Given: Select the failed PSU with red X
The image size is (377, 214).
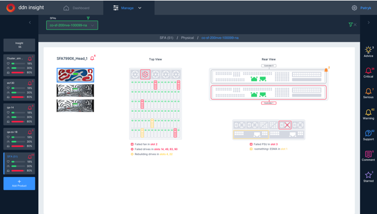Looking at the screenshot, I should (285, 125).
